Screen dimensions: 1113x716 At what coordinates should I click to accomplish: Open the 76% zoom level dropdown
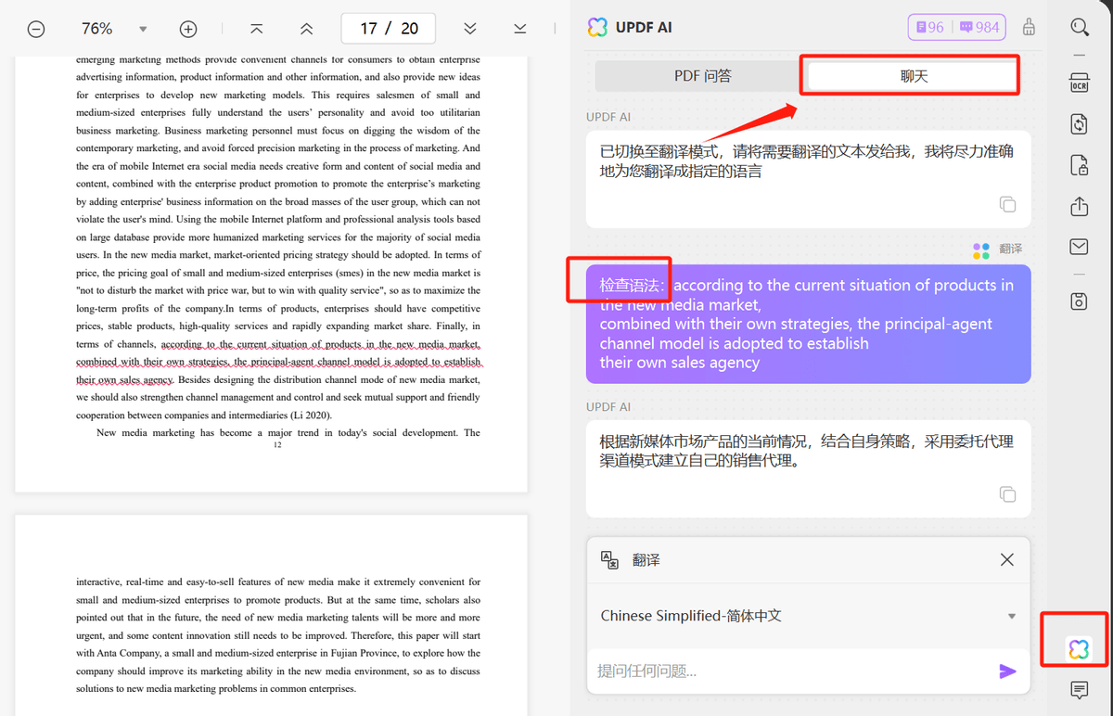coord(143,29)
